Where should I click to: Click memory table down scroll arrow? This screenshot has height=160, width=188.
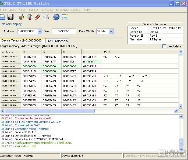pos(180,106)
